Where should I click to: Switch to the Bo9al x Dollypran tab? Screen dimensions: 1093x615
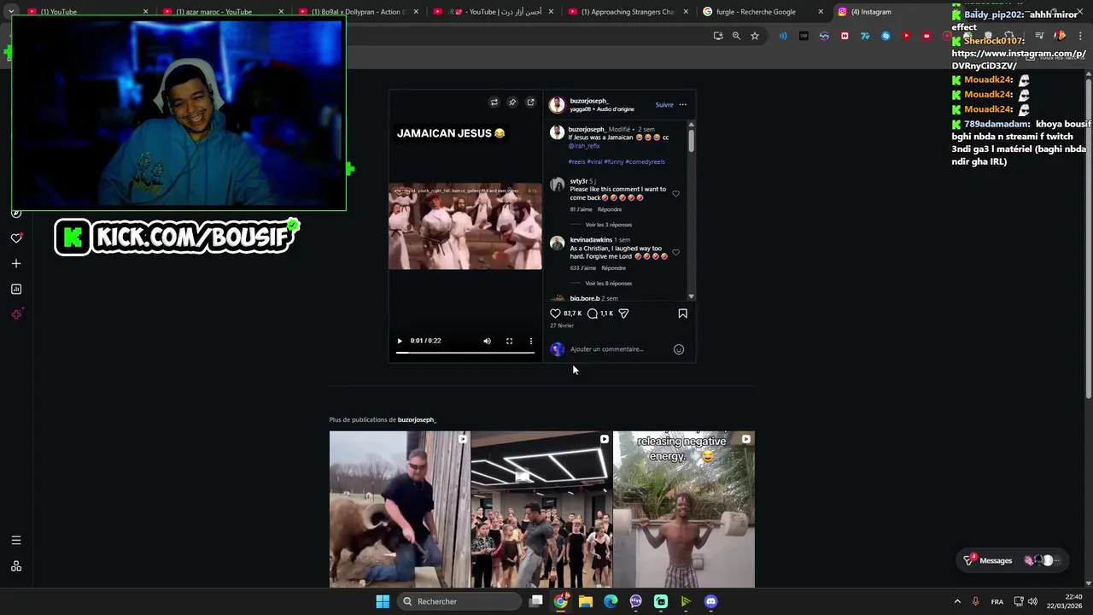tap(356, 12)
